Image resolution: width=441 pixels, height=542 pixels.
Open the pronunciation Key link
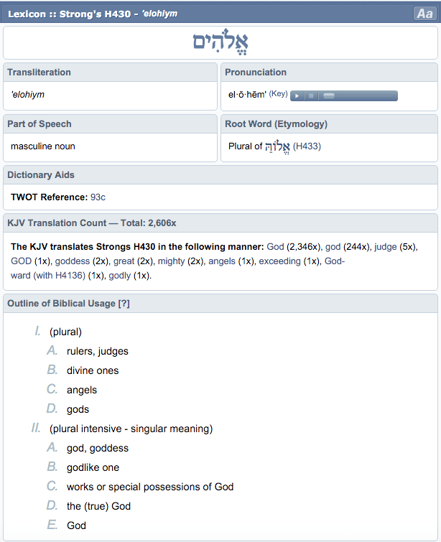coord(278,94)
